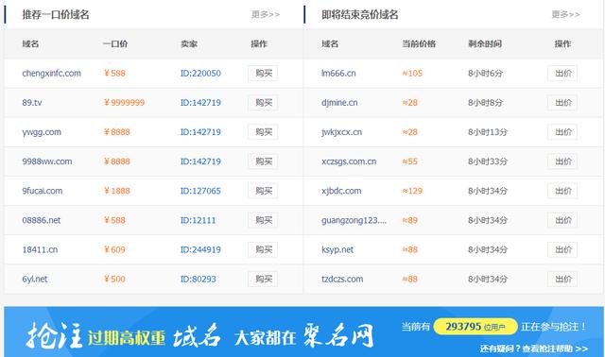View seller ID:220050 profile
The image size is (605, 357).
pyautogui.click(x=200, y=74)
